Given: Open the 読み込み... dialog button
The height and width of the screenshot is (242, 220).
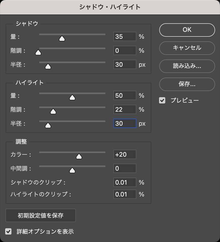Looking at the screenshot, I should click(x=187, y=66).
